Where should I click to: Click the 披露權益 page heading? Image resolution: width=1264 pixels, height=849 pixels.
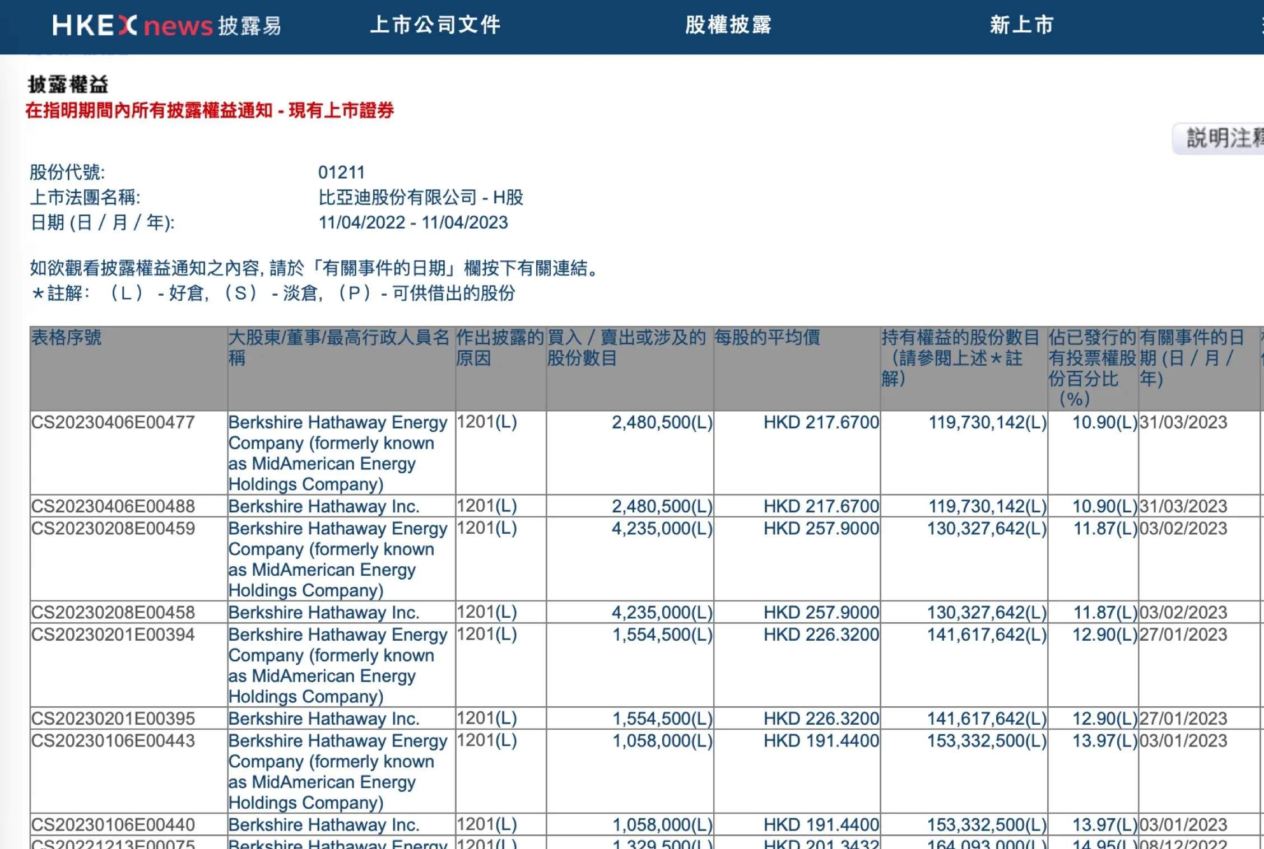coord(68,85)
